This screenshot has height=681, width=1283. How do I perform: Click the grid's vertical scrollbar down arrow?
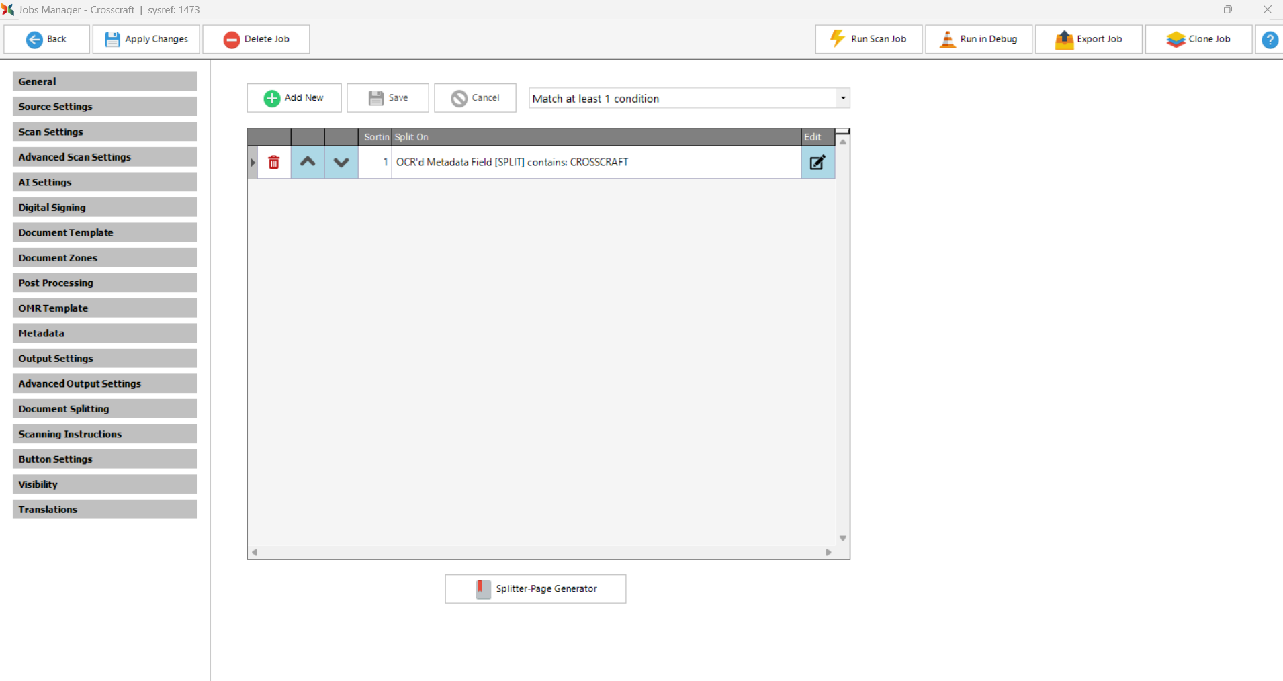842,538
